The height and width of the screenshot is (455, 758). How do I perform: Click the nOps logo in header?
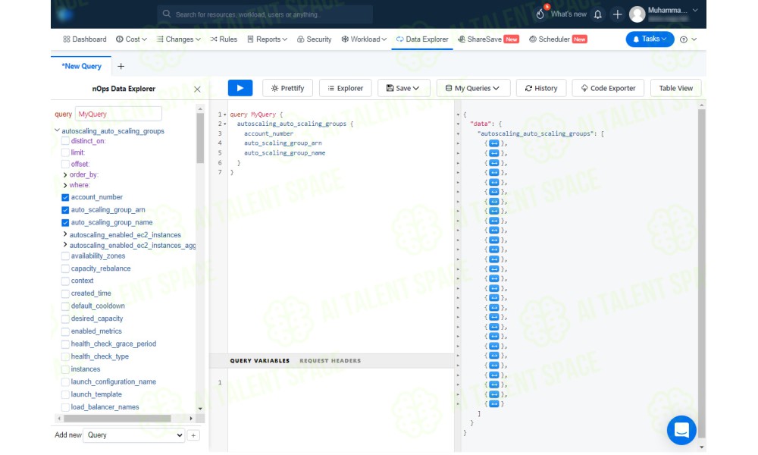tap(64, 14)
